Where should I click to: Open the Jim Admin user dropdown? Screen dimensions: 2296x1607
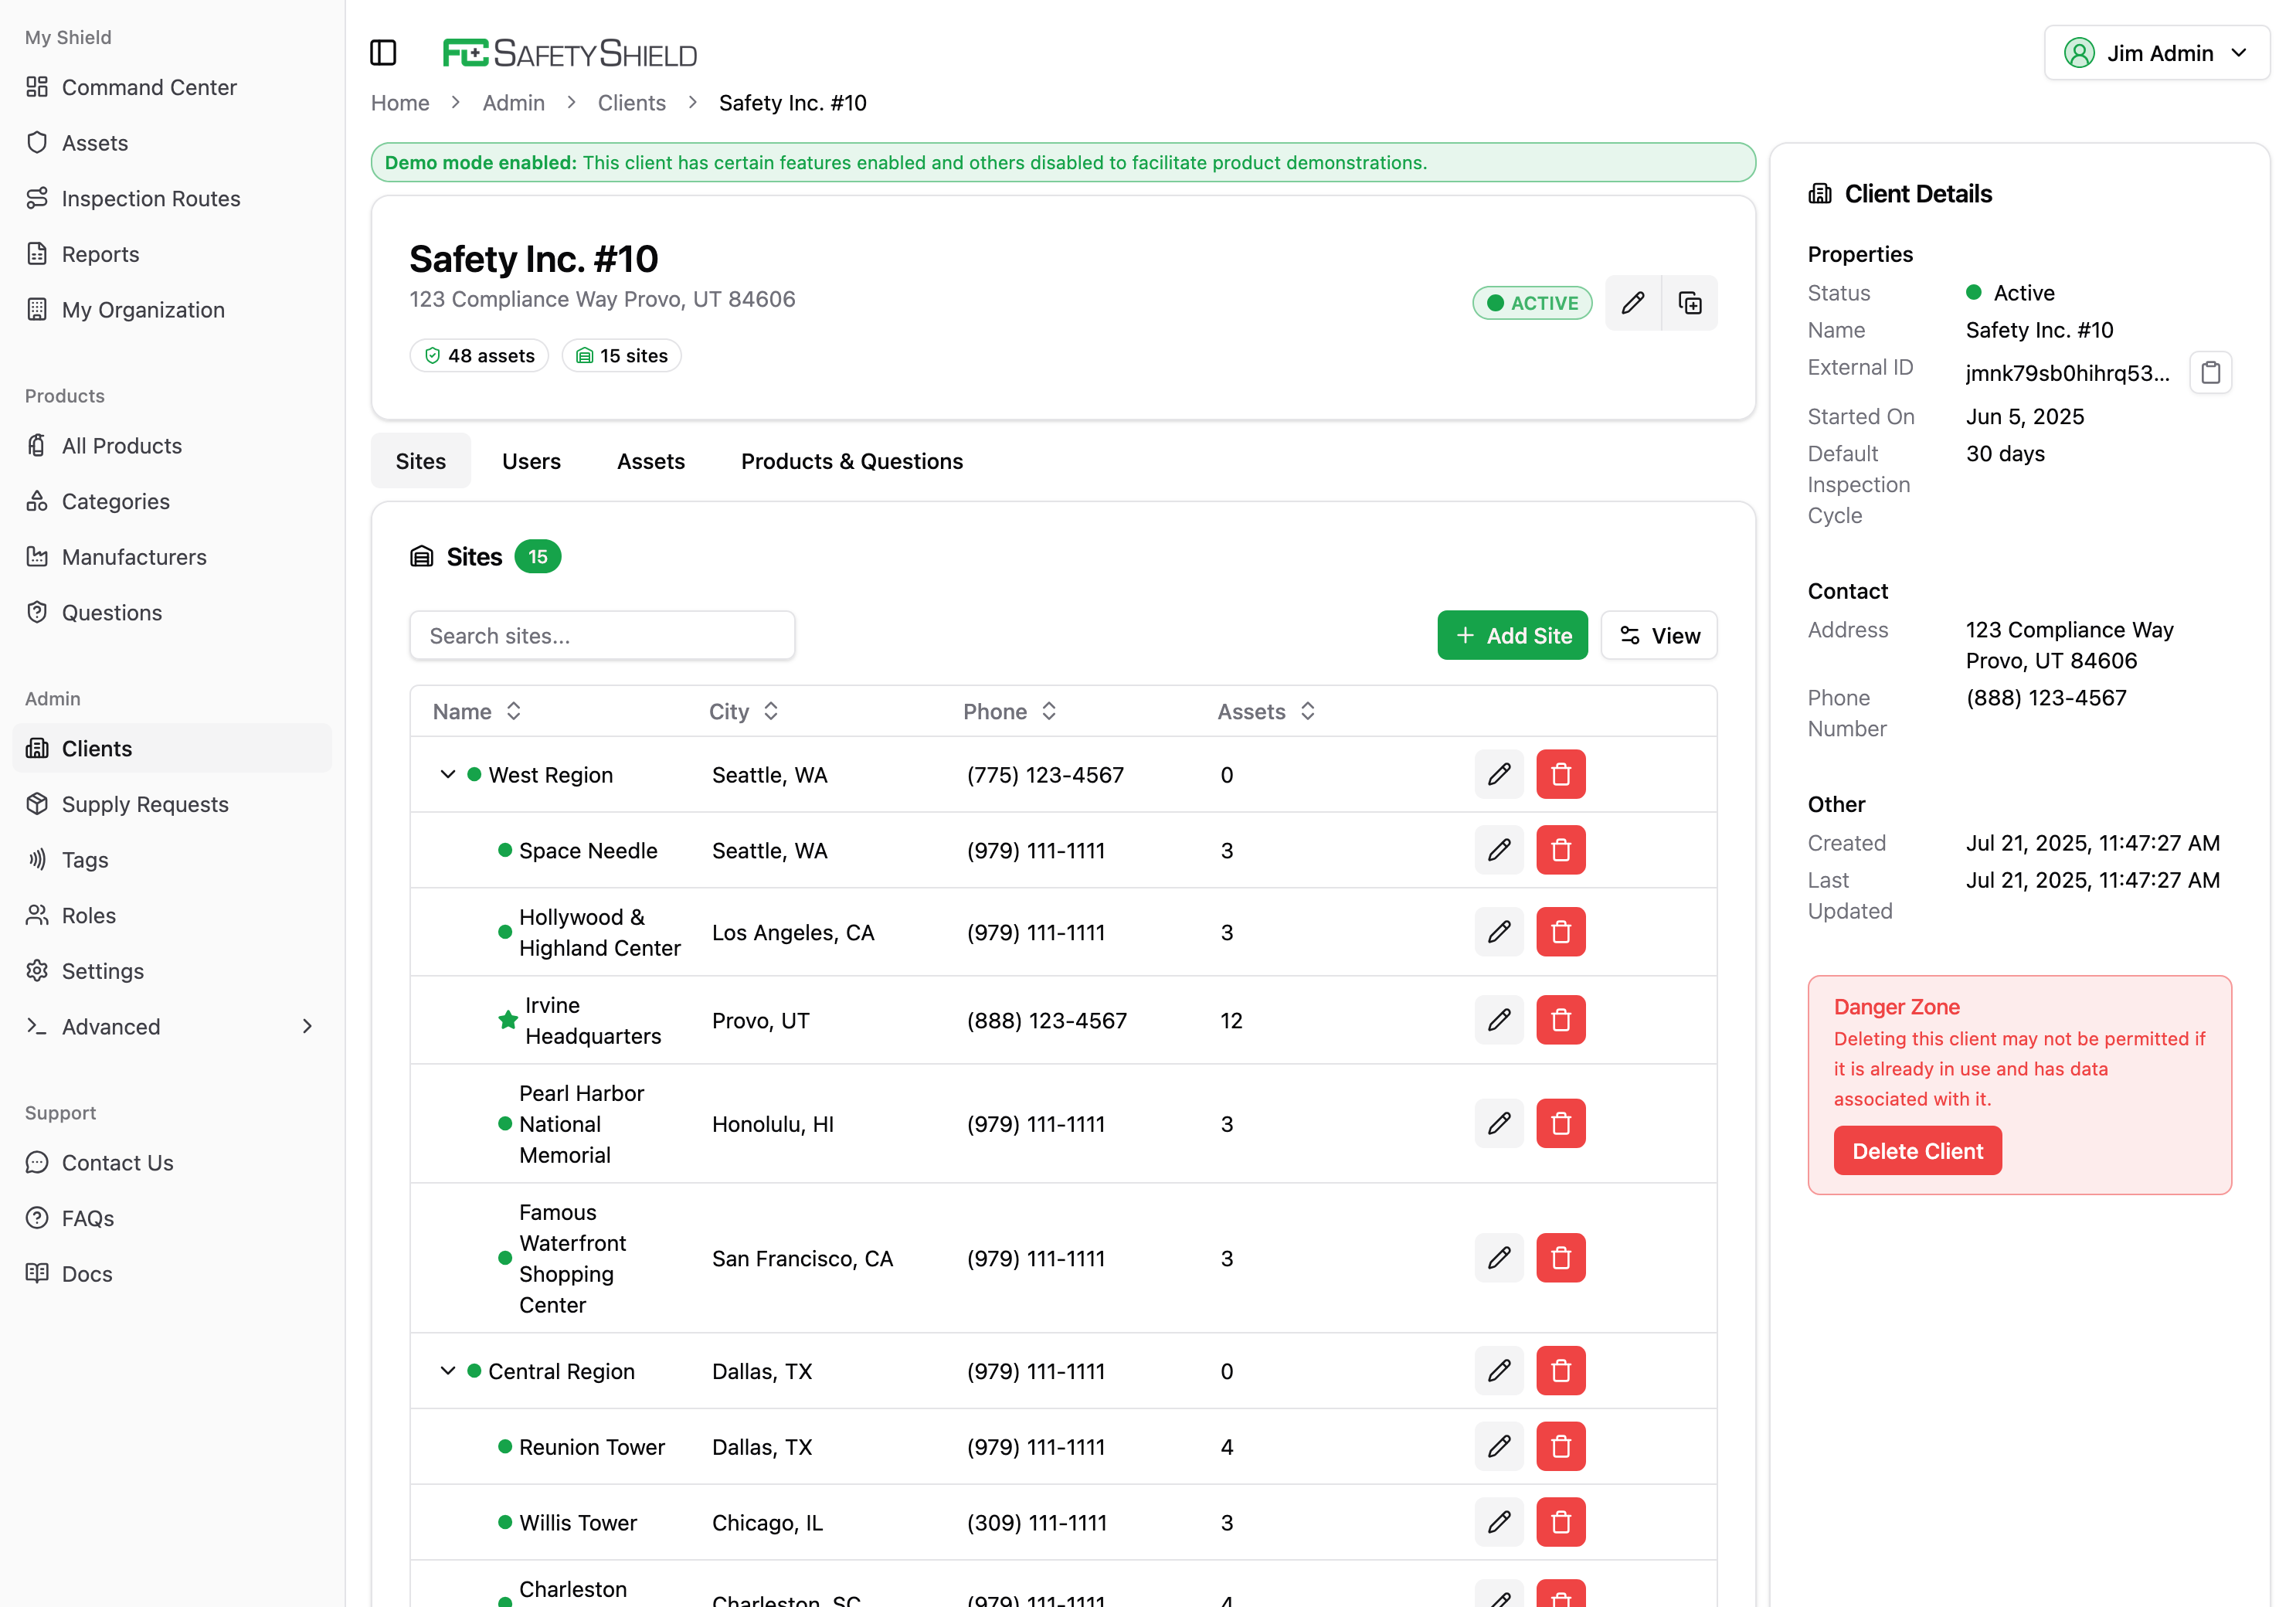coord(2157,53)
